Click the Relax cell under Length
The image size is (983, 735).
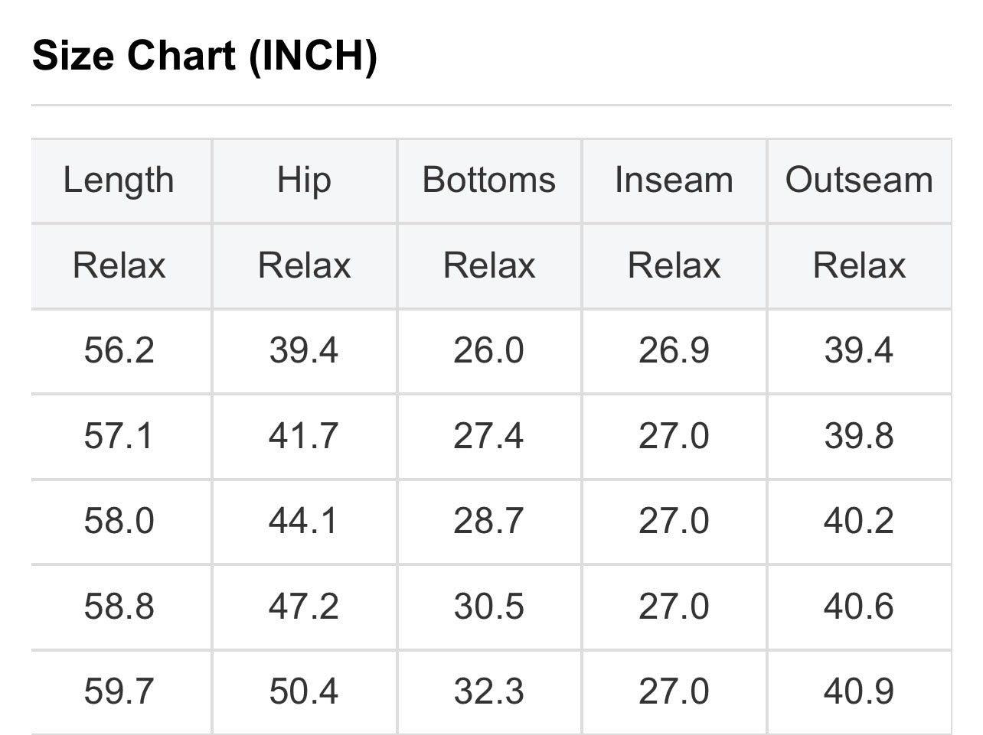tap(119, 266)
